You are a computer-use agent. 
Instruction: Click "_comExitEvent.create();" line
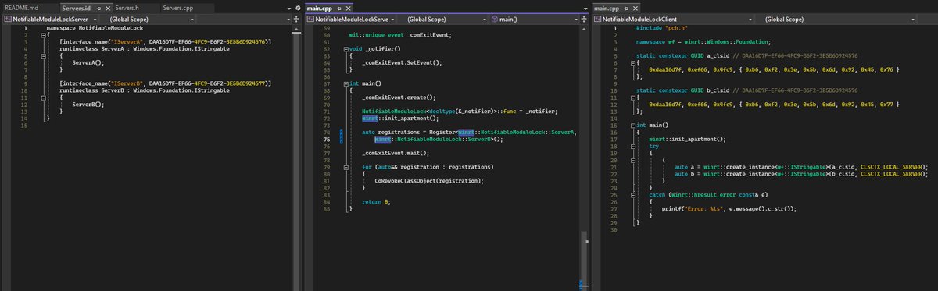pos(399,98)
